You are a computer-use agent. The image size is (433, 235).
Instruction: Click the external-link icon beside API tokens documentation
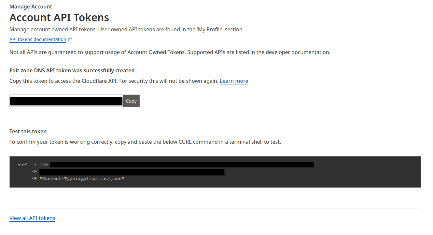pos(70,40)
